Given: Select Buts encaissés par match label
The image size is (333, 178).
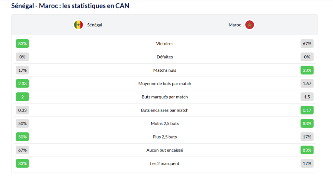Looking at the screenshot, I should (165, 110).
